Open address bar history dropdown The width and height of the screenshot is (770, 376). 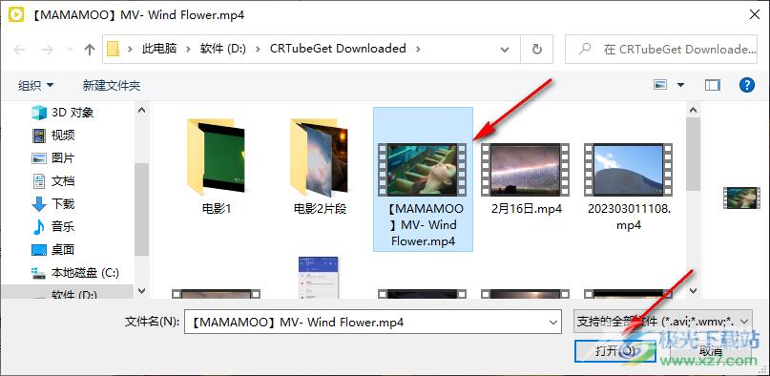[x=504, y=49]
